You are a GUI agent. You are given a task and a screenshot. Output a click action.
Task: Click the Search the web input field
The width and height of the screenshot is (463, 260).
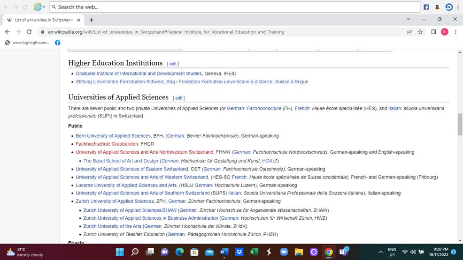pyautogui.click(x=234, y=7)
